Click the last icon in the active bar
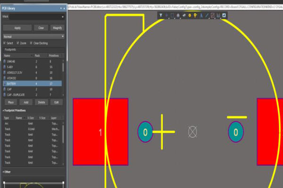283x188 pixels. [224, 16]
